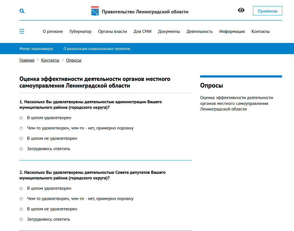The image size is (294, 231).
Task: Open the Органы власти menu
Action: tap(112, 32)
